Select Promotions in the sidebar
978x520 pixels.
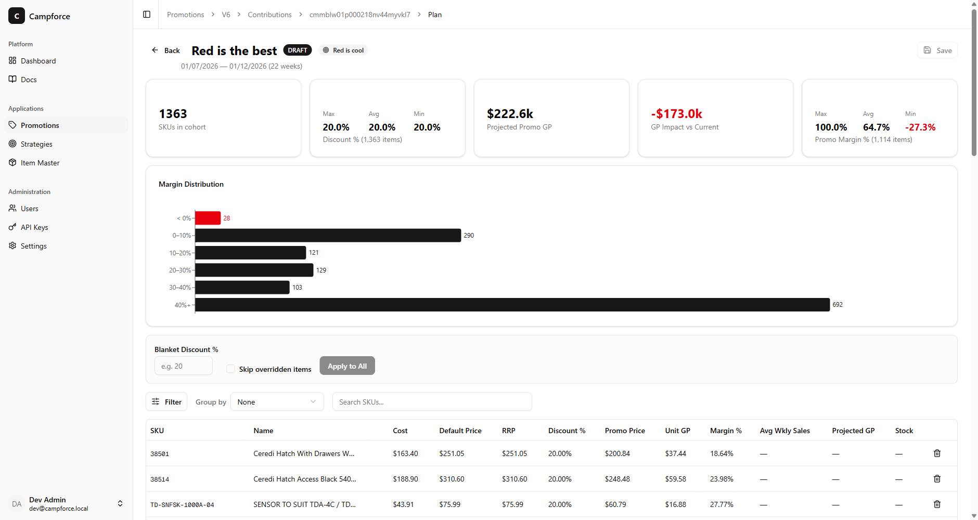point(66,125)
